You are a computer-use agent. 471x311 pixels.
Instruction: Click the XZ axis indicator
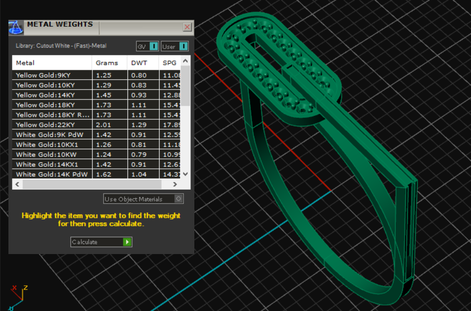[x=19, y=297]
